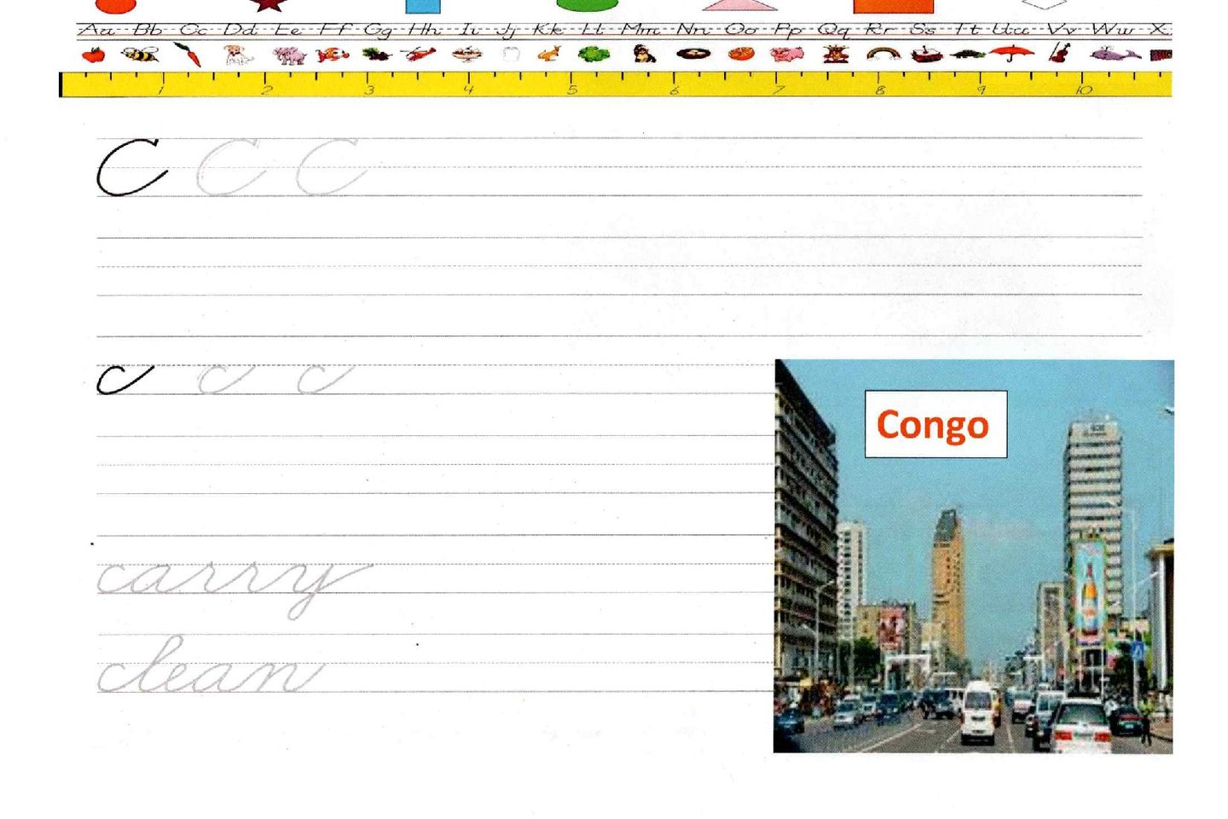Click the queen picture under Qq

pyautogui.click(x=836, y=55)
